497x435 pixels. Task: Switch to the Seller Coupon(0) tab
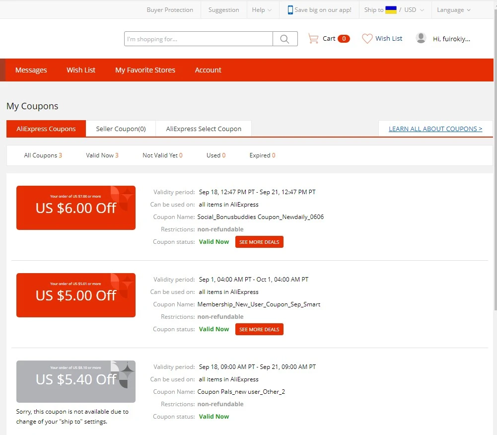121,129
